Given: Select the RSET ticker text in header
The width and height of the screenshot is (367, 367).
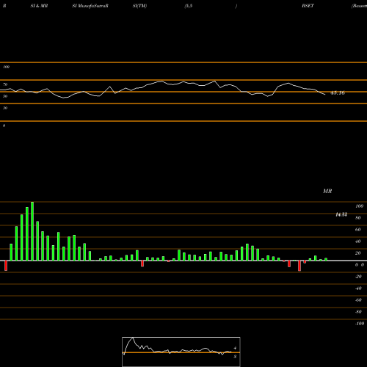Looking at the screenshot, I should [308, 6].
